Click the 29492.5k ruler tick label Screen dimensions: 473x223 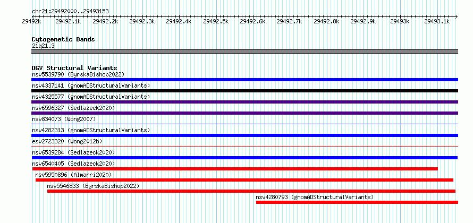coord(216,21)
